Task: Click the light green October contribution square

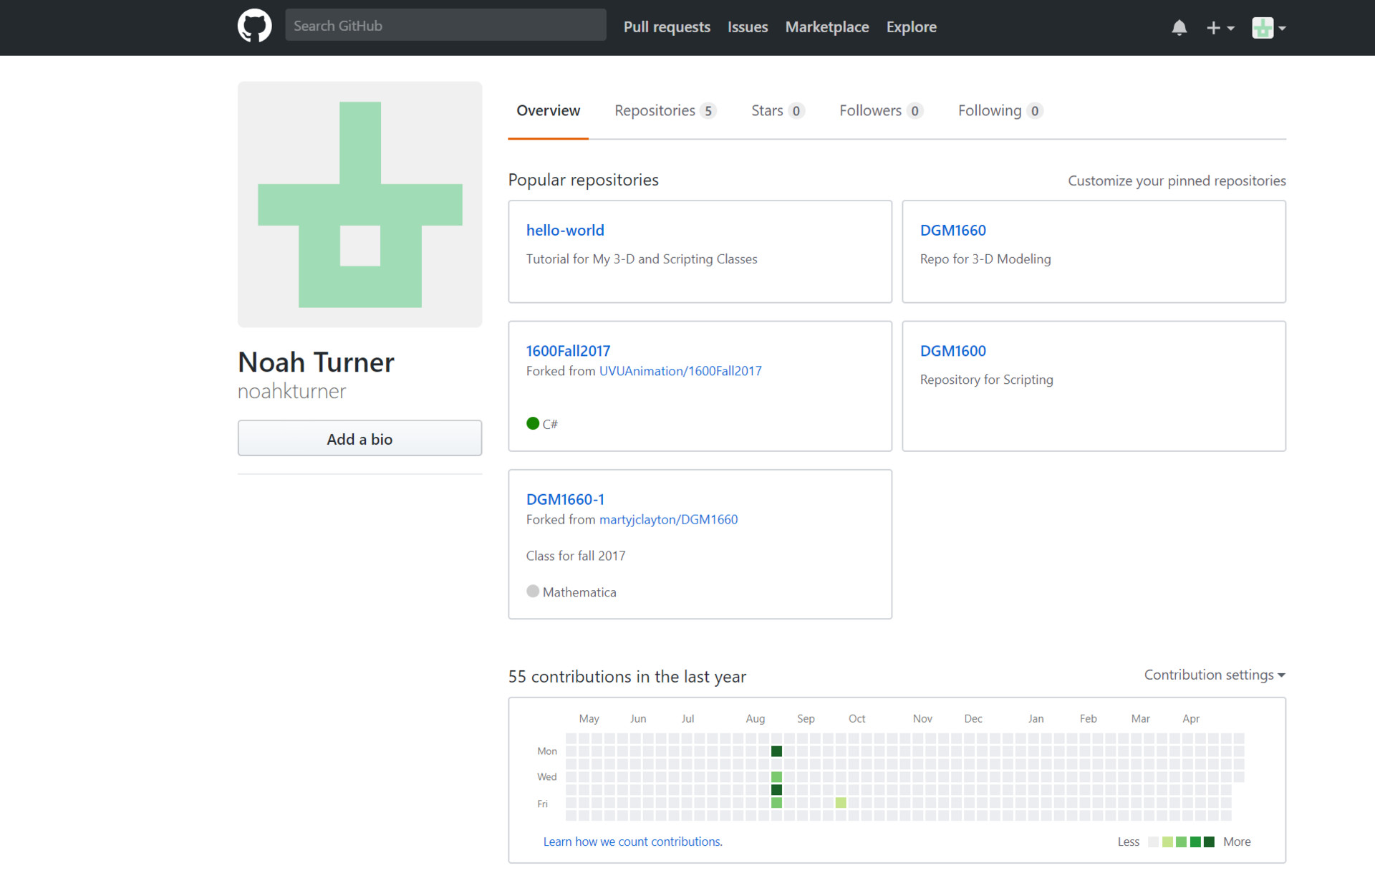Action: (x=841, y=803)
